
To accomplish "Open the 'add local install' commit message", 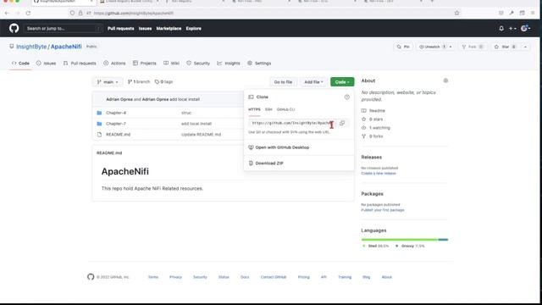I will [x=196, y=124].
